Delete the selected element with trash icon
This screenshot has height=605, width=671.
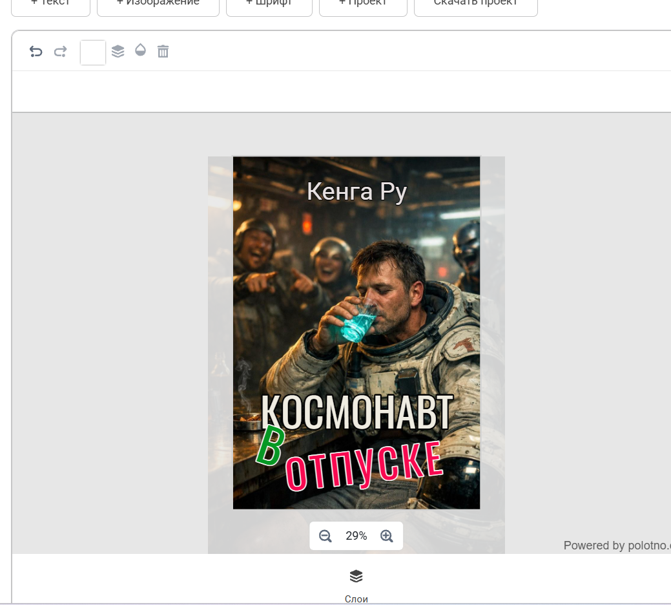pyautogui.click(x=163, y=51)
